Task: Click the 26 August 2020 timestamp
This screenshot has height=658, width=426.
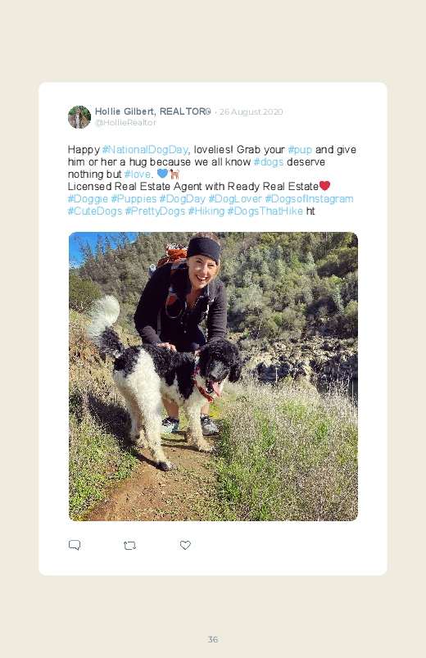Action: pos(251,112)
